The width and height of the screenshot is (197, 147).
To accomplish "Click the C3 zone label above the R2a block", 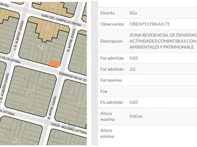I will (x=48, y=28).
